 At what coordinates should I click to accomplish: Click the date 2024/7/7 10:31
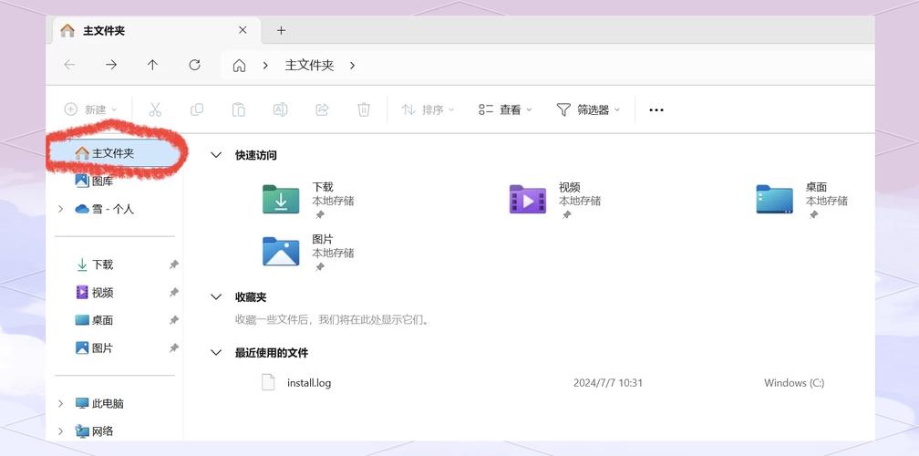(x=608, y=383)
